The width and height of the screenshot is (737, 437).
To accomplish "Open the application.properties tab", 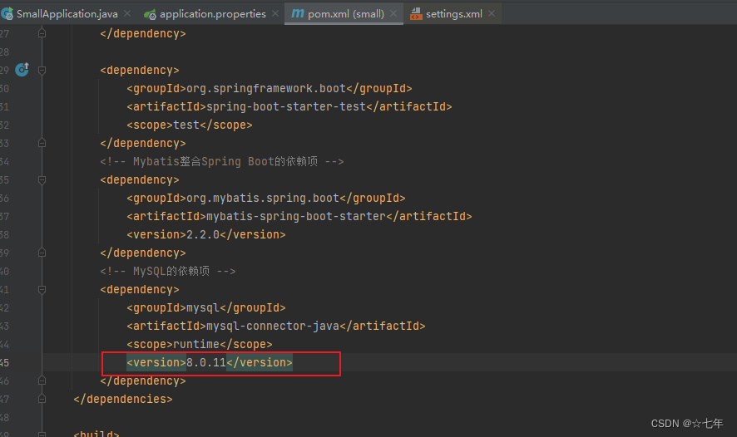I will [212, 14].
